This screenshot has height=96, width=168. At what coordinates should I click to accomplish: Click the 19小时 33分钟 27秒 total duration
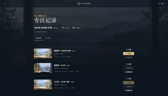(x=43, y=28)
